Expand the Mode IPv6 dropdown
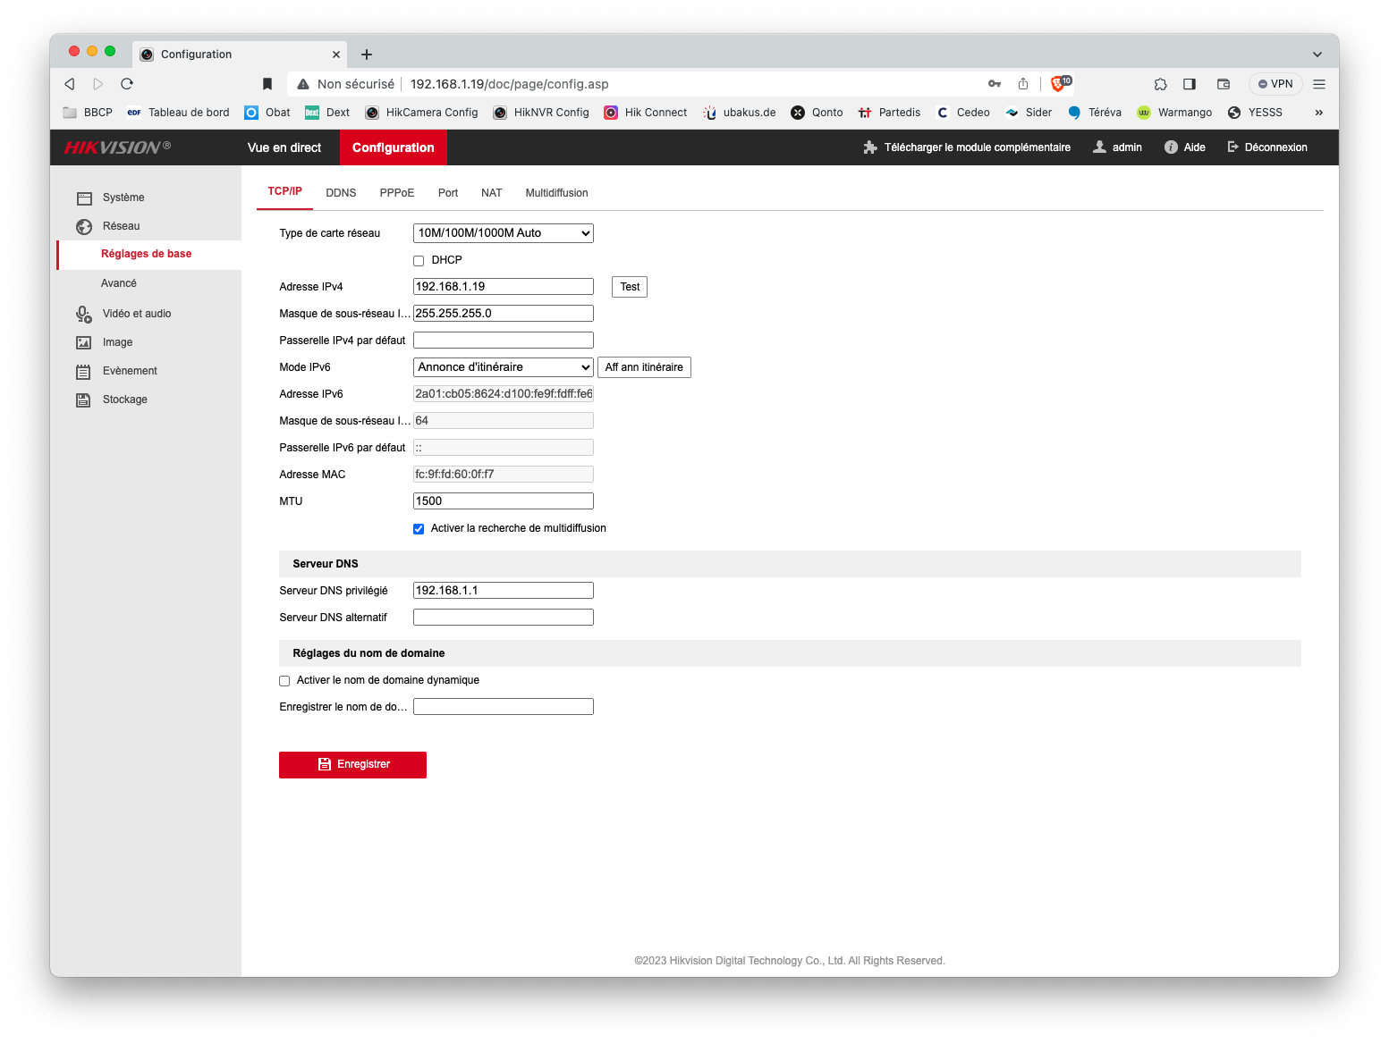This screenshot has height=1043, width=1389. click(x=503, y=367)
